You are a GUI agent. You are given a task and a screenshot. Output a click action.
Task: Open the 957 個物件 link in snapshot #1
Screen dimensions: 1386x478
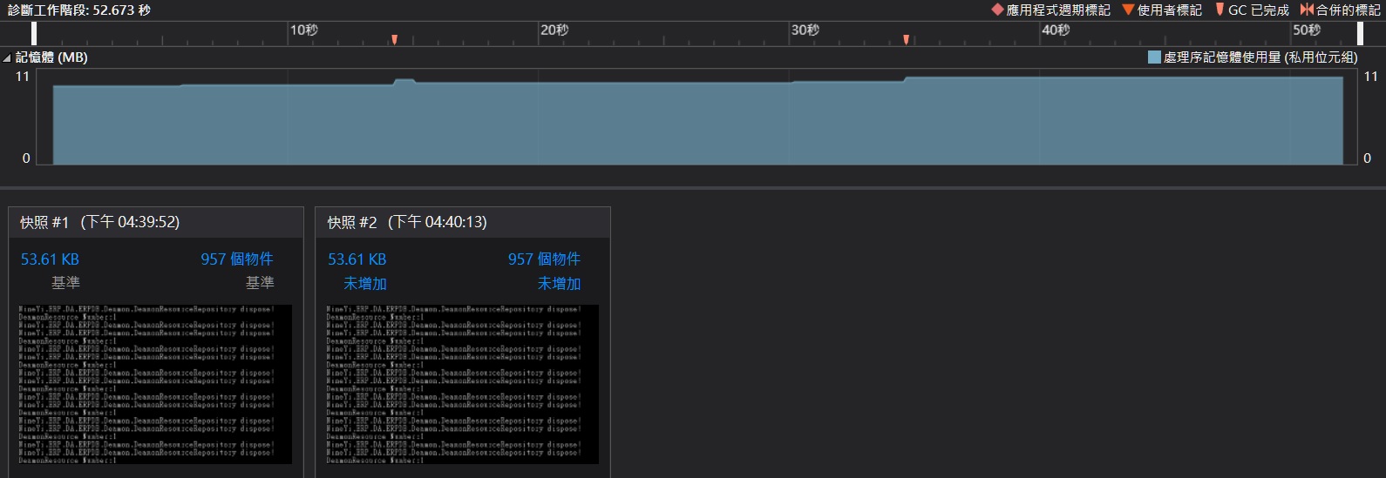click(x=236, y=259)
